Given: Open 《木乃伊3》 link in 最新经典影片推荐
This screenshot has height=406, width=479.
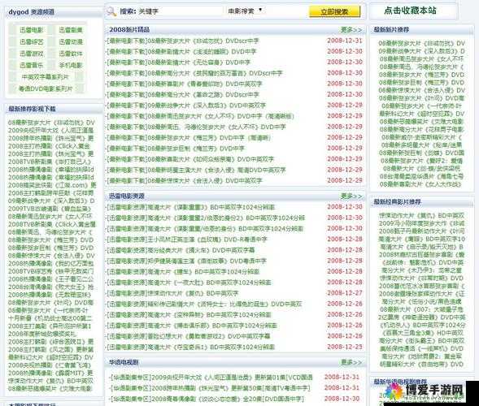Looking at the screenshot, I should click(x=421, y=270).
